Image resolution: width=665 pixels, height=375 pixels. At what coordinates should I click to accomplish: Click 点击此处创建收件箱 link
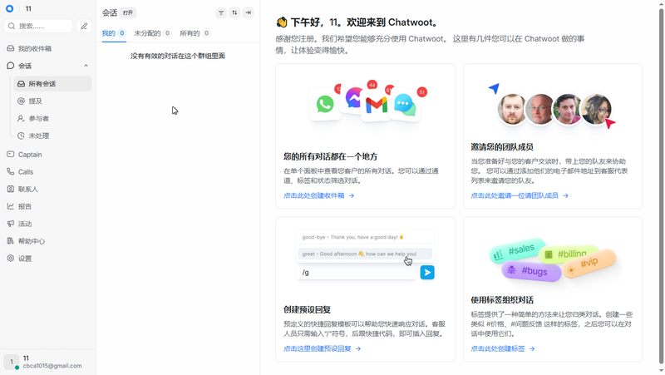[319, 195]
